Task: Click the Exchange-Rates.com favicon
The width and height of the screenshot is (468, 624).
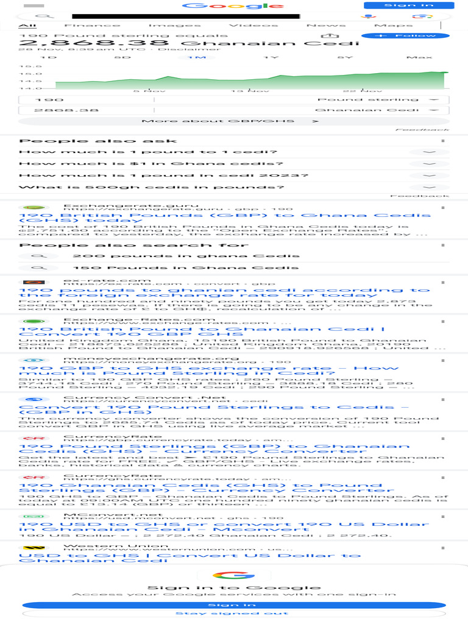Action: click(x=34, y=321)
